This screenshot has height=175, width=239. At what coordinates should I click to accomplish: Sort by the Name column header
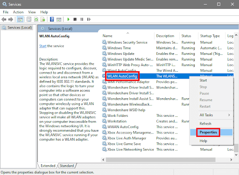click(128, 36)
